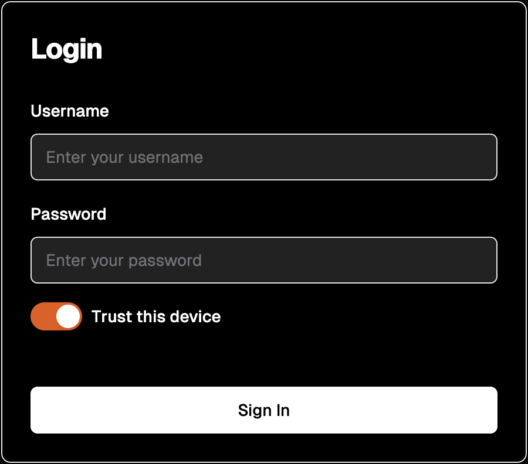Click the "Trust this device" label text

[156, 316]
